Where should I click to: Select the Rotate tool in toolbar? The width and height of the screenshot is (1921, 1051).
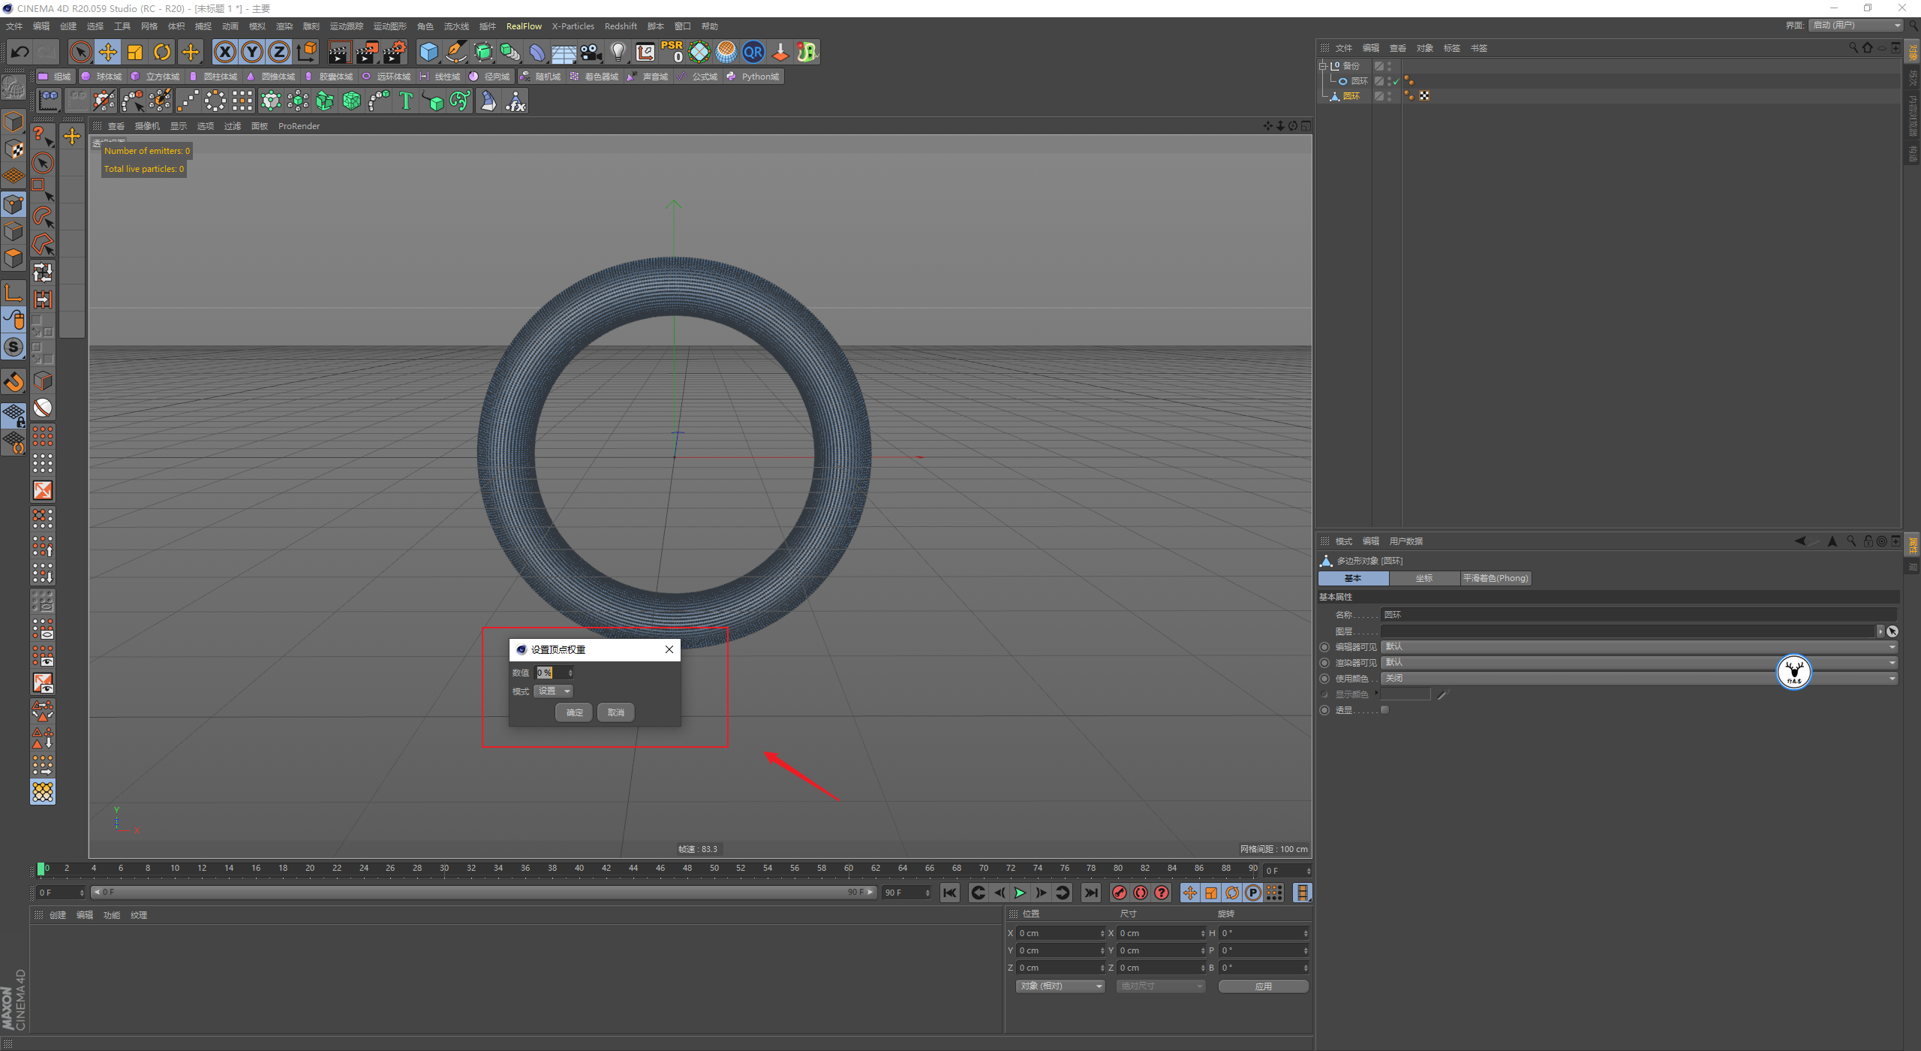coord(162,52)
